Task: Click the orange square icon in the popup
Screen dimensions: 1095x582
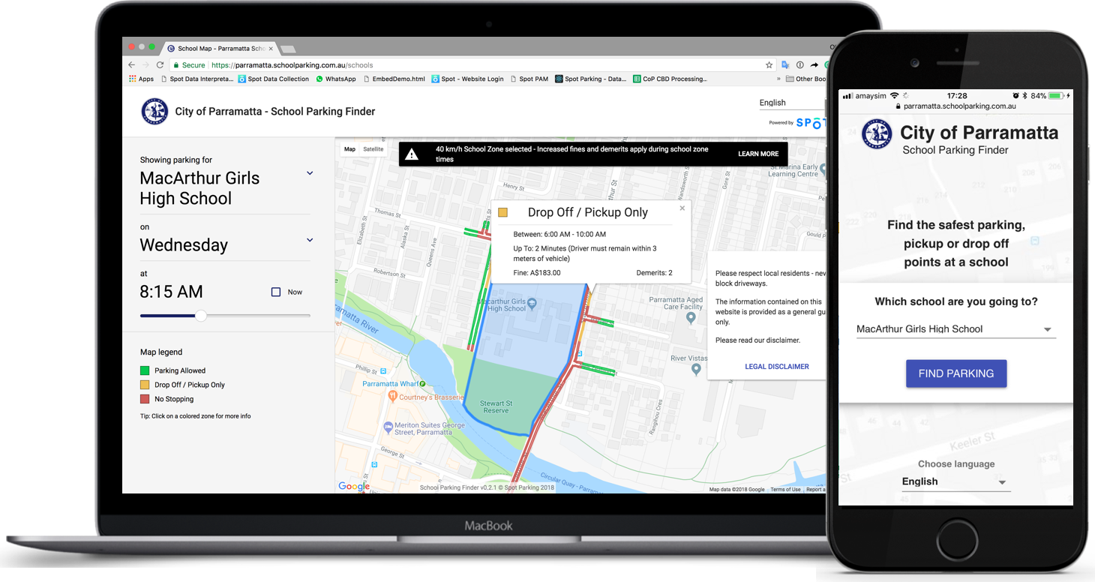Action: [x=503, y=212]
